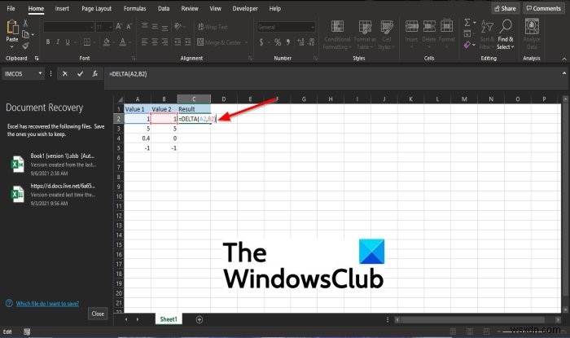Open Find & Select menu
The image size is (570, 338).
506,35
